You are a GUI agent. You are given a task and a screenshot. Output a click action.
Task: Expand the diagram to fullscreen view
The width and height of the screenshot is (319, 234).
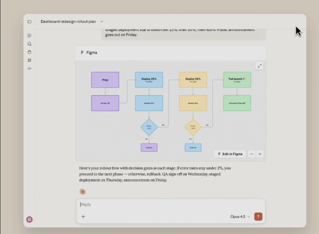(260, 66)
